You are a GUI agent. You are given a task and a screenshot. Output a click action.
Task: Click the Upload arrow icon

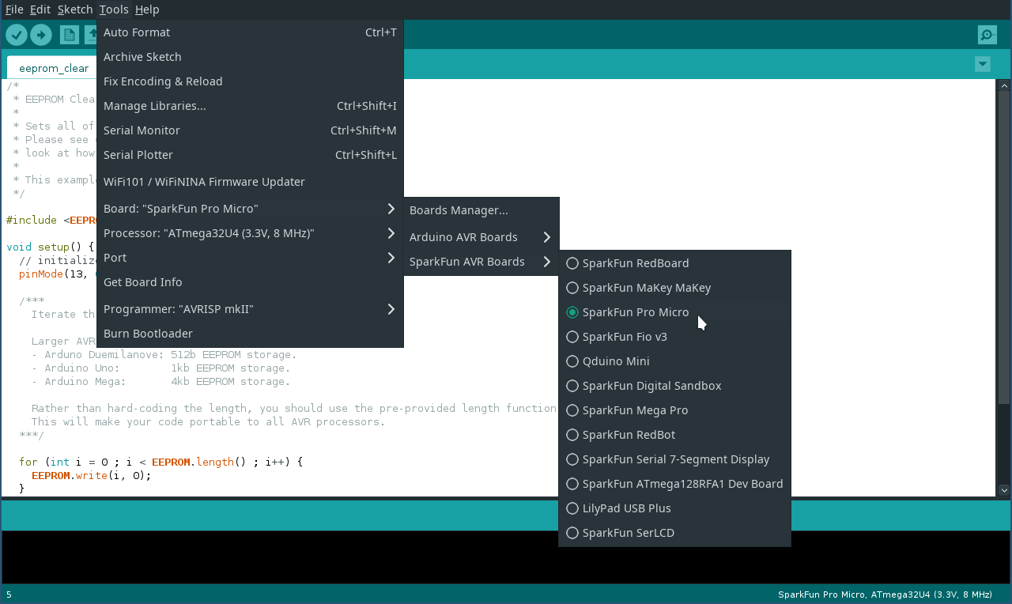[41, 35]
